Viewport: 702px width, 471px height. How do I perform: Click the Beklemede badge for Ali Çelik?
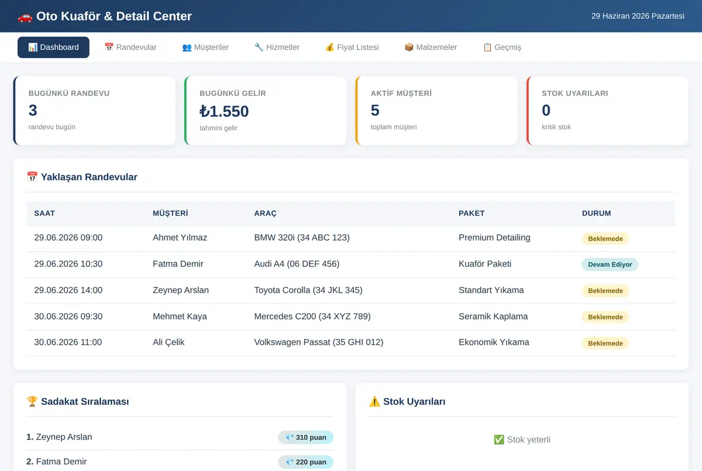605,344
